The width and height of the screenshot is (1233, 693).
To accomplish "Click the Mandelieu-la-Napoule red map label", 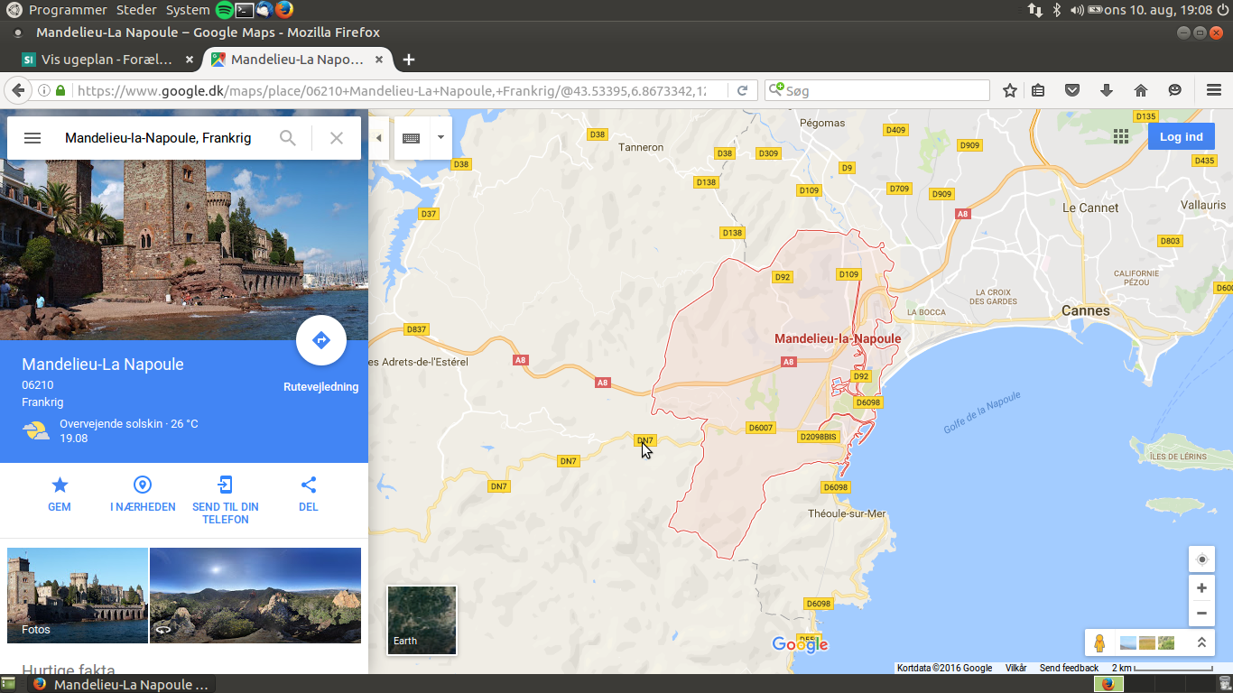I will point(838,339).
